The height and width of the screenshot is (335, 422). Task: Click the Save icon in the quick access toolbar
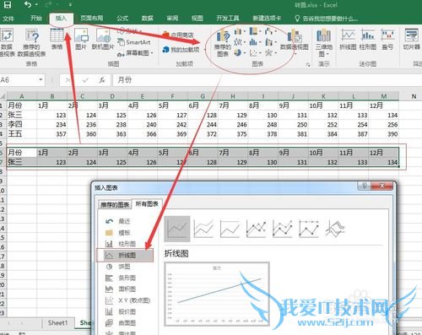[x=8, y=4]
